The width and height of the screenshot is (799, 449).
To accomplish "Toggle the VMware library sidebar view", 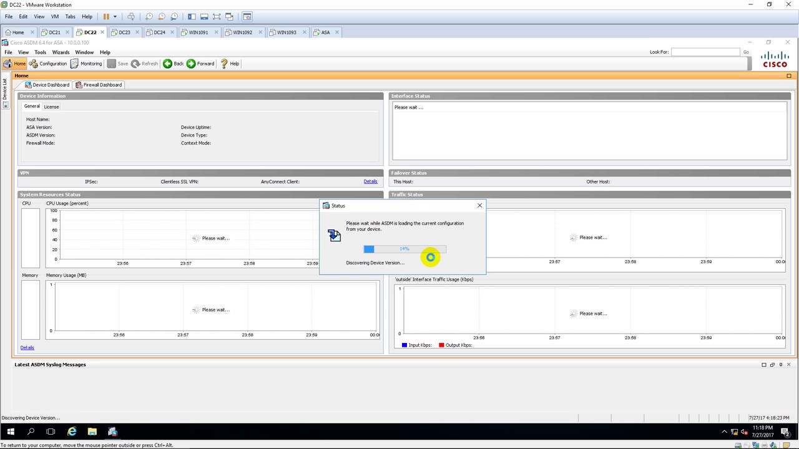I will coord(192,17).
